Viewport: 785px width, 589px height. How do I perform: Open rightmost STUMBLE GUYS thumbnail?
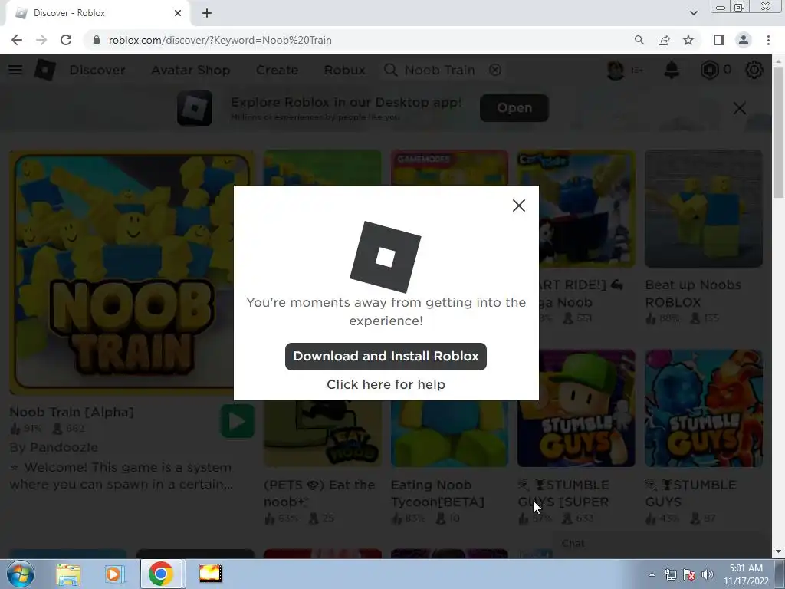[704, 408]
